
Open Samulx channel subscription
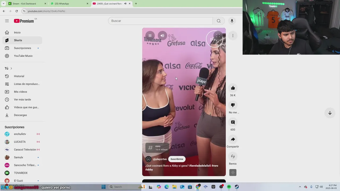pos(22,157)
